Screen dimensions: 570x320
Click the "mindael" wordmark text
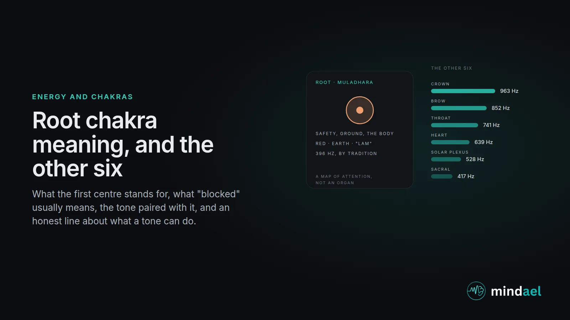point(516,291)
